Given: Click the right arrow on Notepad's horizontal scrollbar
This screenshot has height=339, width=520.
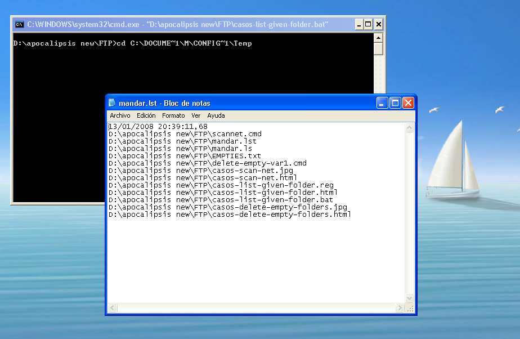Looking at the screenshot, I should (x=400, y=307).
